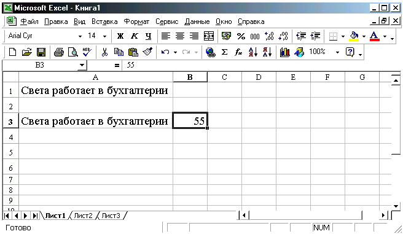This screenshot has height=234, width=403.
Task: Click vertical scrollbar down arrow
Action: pos(396,206)
